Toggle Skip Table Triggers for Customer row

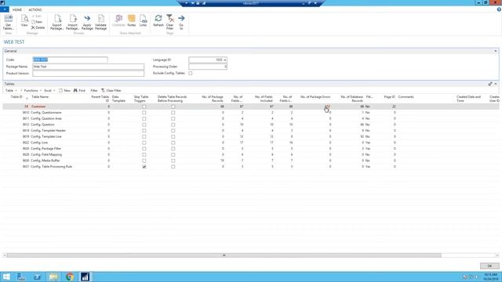click(144, 107)
